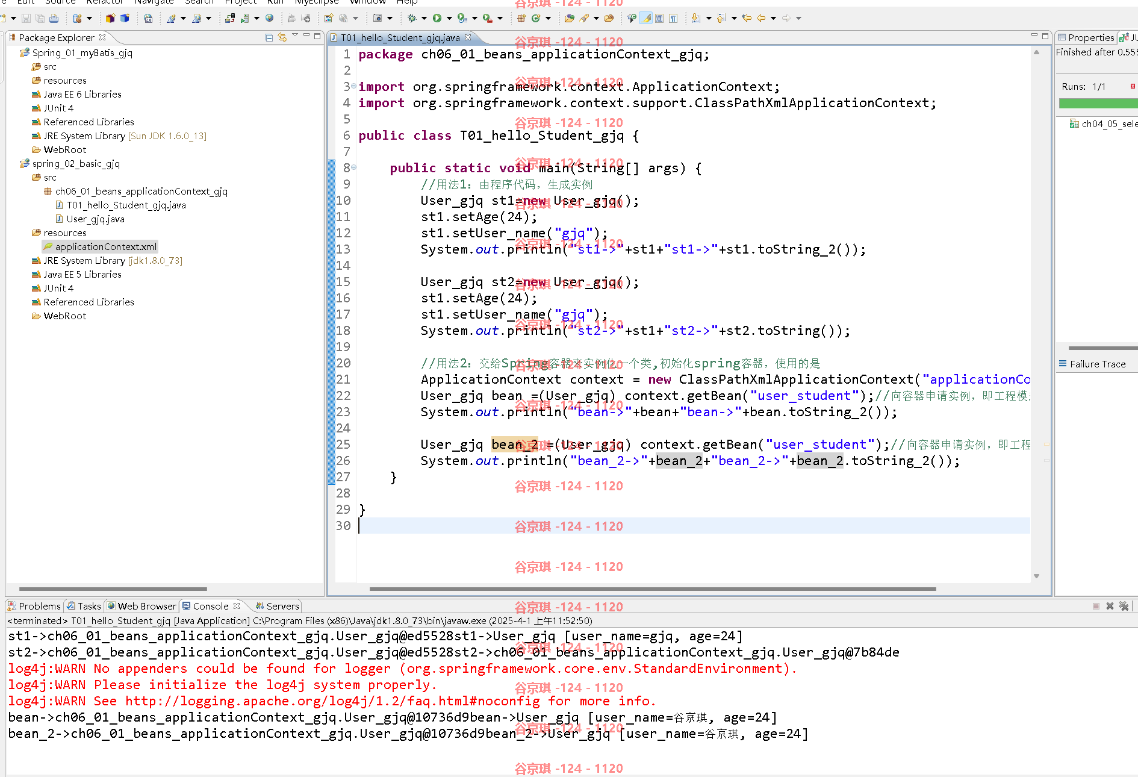Click the Back navigation arrow icon
The width and height of the screenshot is (1138, 777).
tap(761, 19)
